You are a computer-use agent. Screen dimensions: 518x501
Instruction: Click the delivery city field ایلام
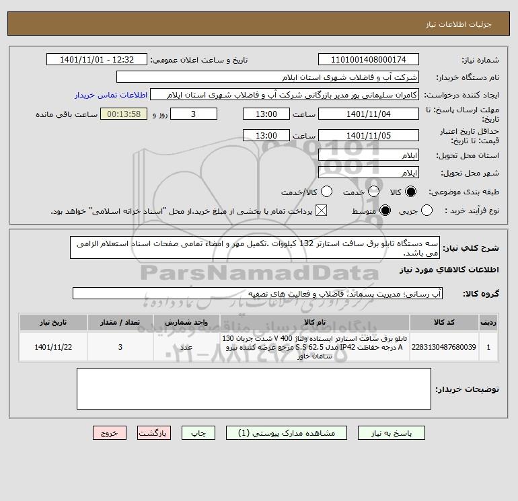pos(369,172)
